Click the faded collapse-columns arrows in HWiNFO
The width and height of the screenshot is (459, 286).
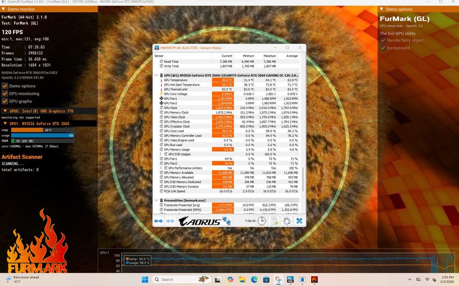[x=170, y=221]
